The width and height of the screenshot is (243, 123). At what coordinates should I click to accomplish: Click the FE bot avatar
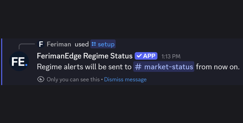click(x=19, y=61)
